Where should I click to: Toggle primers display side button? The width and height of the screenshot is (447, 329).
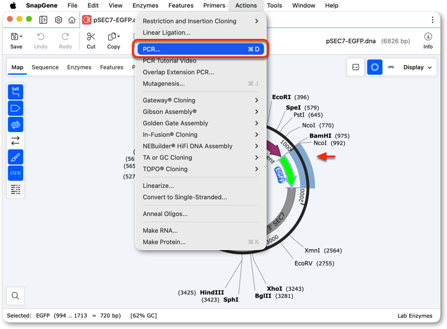pyautogui.click(x=16, y=124)
